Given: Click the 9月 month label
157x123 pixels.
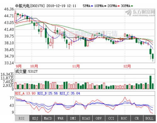Looking at the screenshot, I should coord(19,66).
